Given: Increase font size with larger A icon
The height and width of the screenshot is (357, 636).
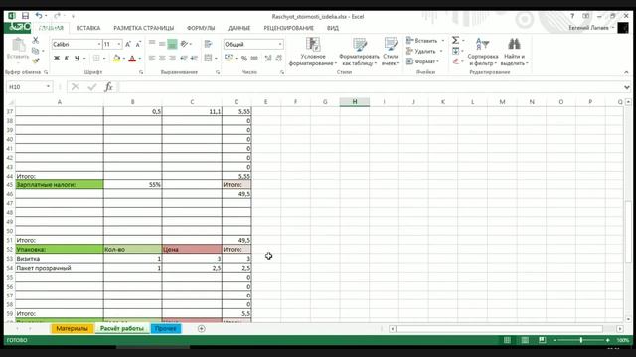Looking at the screenshot, I should 128,44.
